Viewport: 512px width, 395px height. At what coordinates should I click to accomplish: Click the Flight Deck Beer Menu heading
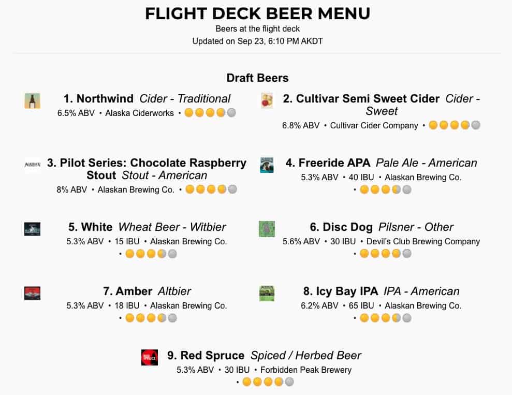(x=257, y=13)
